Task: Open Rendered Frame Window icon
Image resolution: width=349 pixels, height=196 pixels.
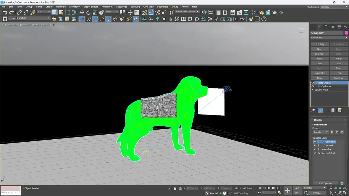Action: coord(268,12)
